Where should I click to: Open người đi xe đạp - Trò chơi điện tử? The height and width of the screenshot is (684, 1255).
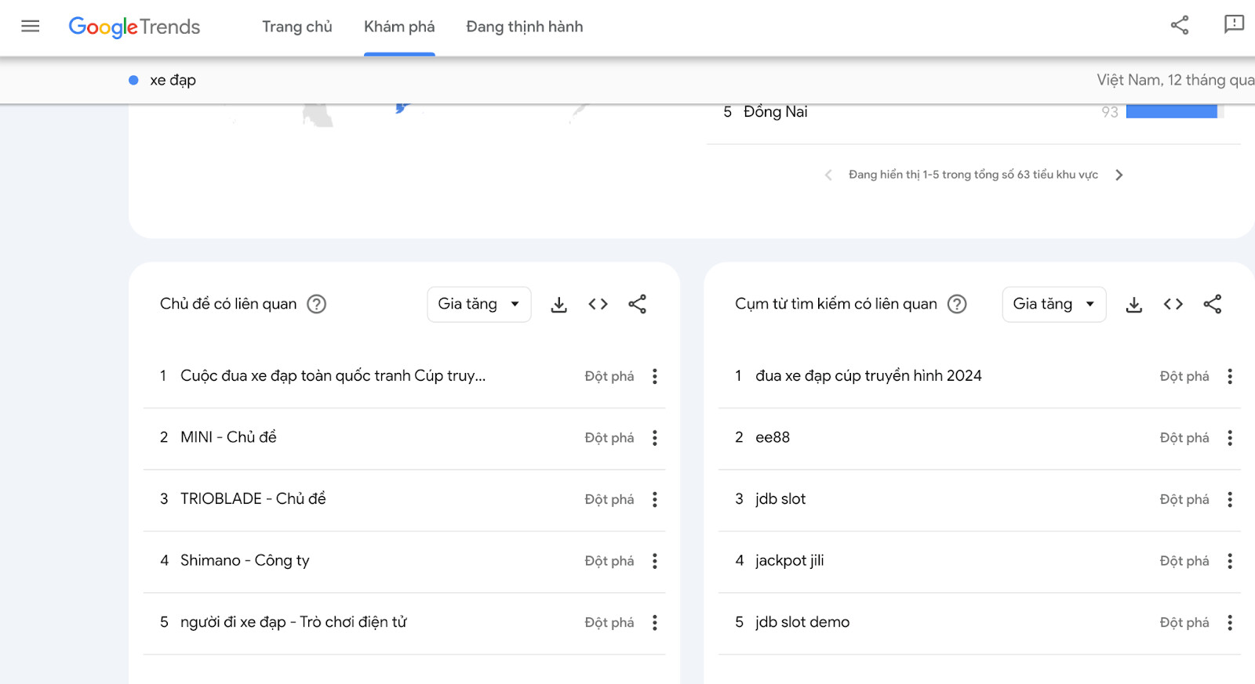[x=293, y=622]
